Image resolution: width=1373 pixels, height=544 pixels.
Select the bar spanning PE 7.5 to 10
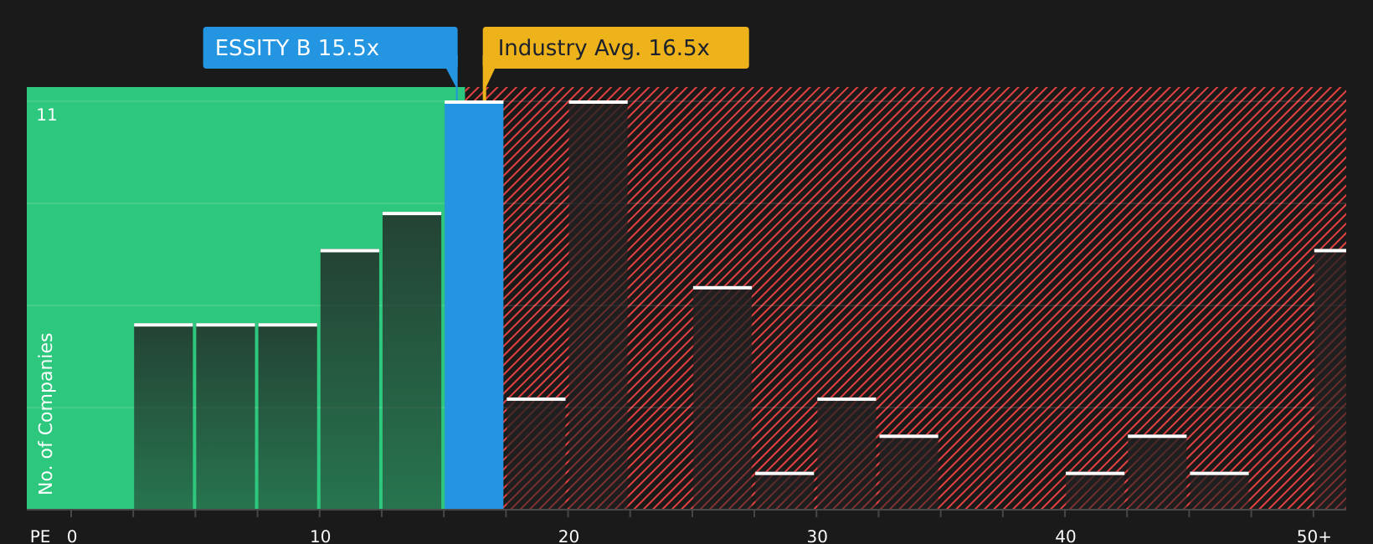288,417
